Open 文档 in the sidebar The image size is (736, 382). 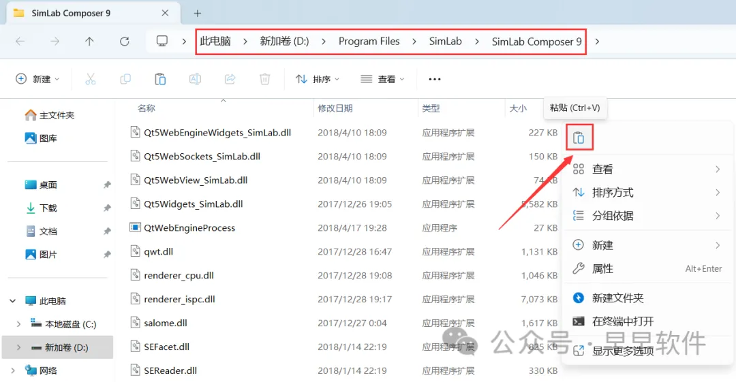pyautogui.click(x=41, y=231)
